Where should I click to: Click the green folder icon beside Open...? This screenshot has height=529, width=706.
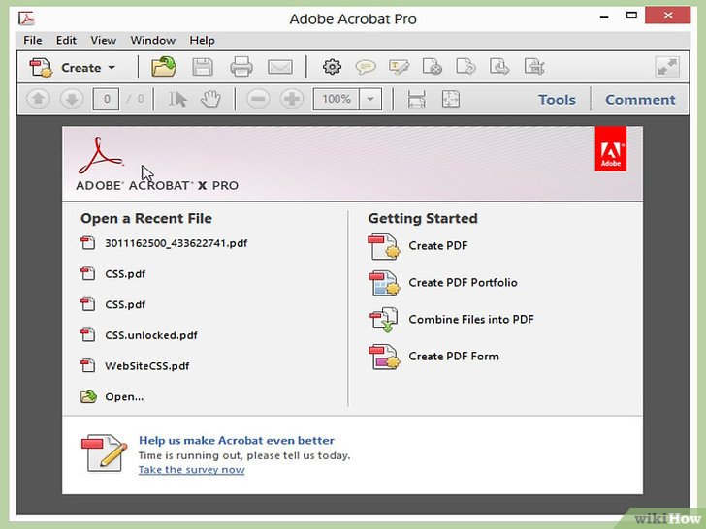tap(88, 396)
